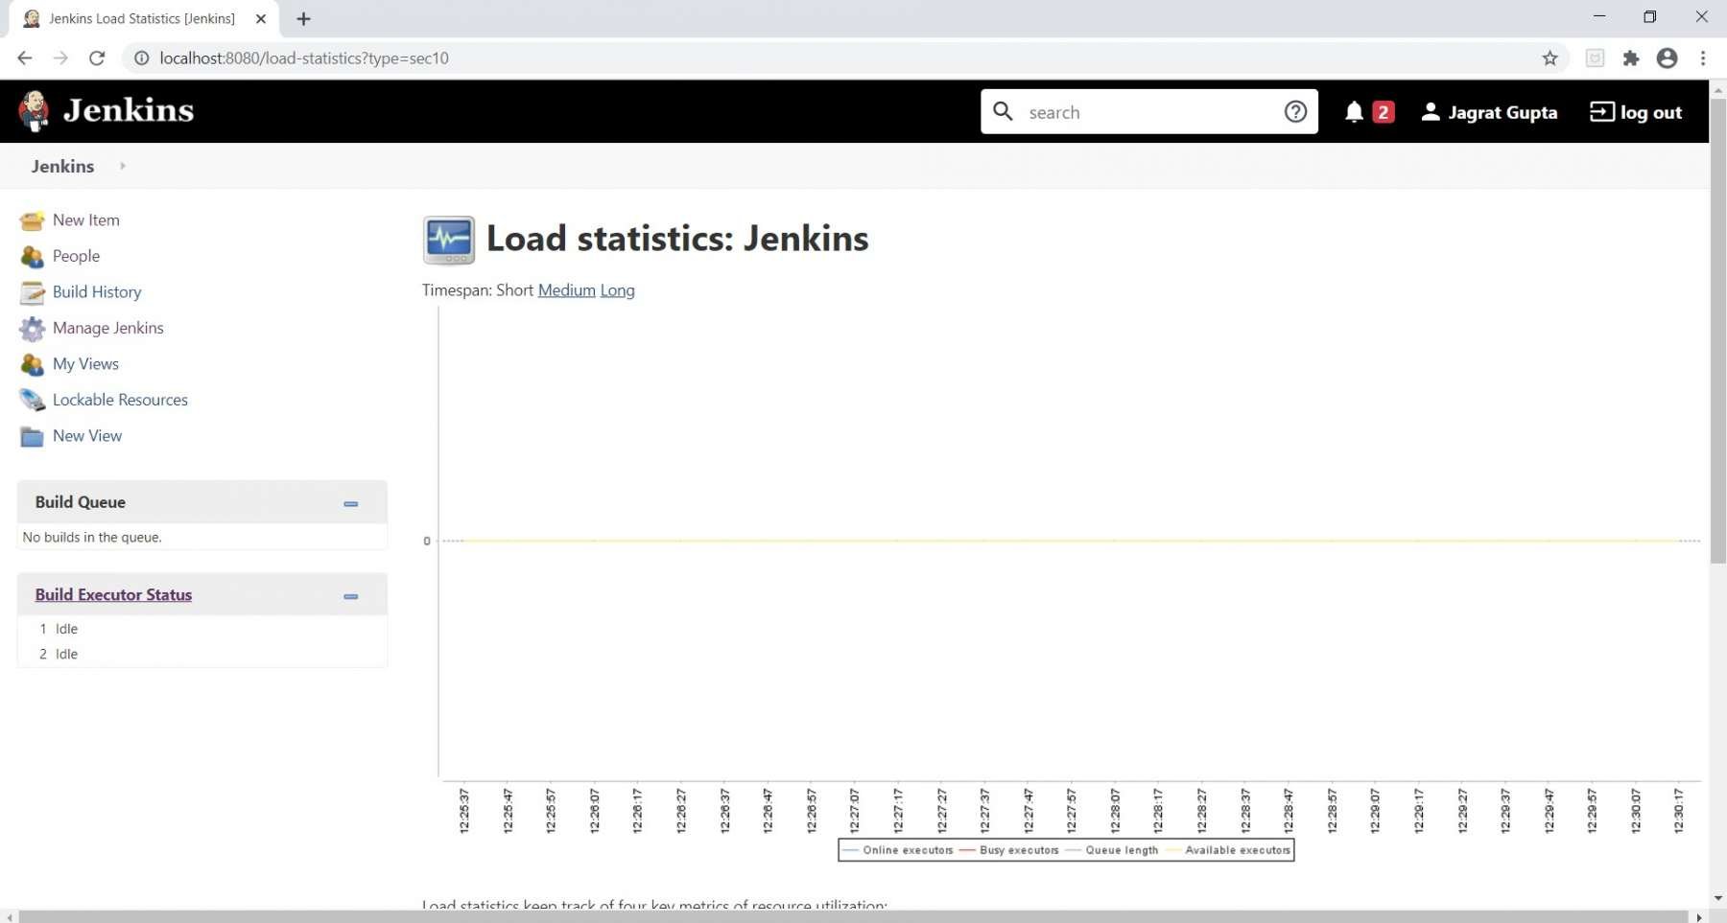This screenshot has width=1727, height=923.
Task: Click Available executors legend entry
Action: pyautogui.click(x=1228, y=850)
